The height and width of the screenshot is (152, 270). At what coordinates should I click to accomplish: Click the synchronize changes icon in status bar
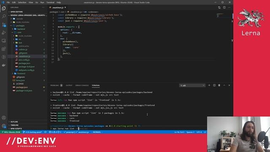(46, 132)
